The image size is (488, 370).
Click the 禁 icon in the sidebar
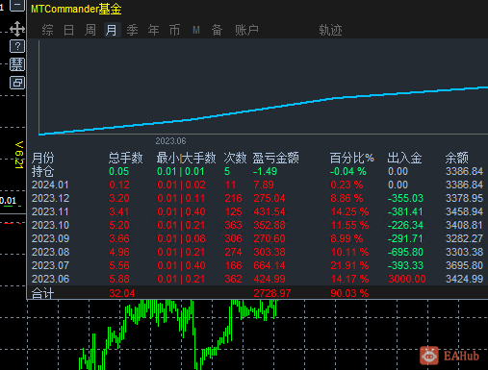tap(17, 64)
